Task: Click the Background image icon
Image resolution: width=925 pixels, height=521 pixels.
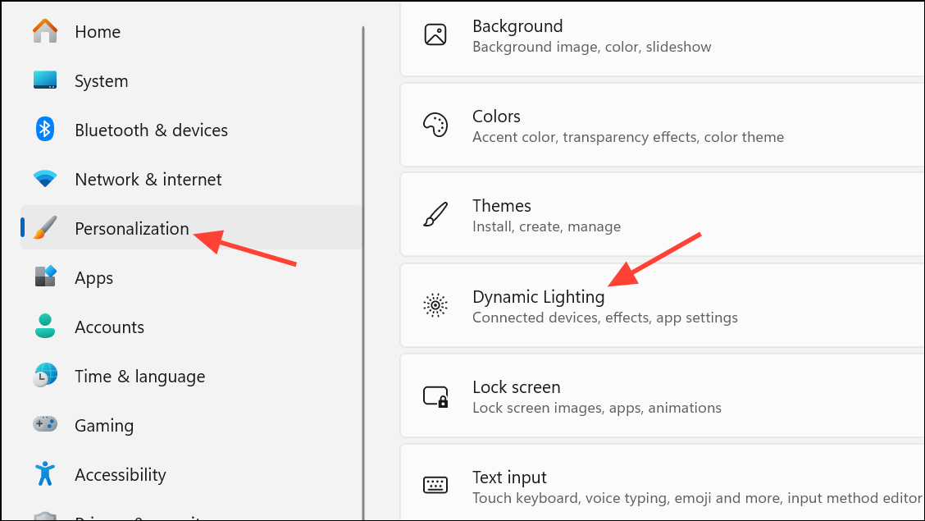Action: (435, 34)
